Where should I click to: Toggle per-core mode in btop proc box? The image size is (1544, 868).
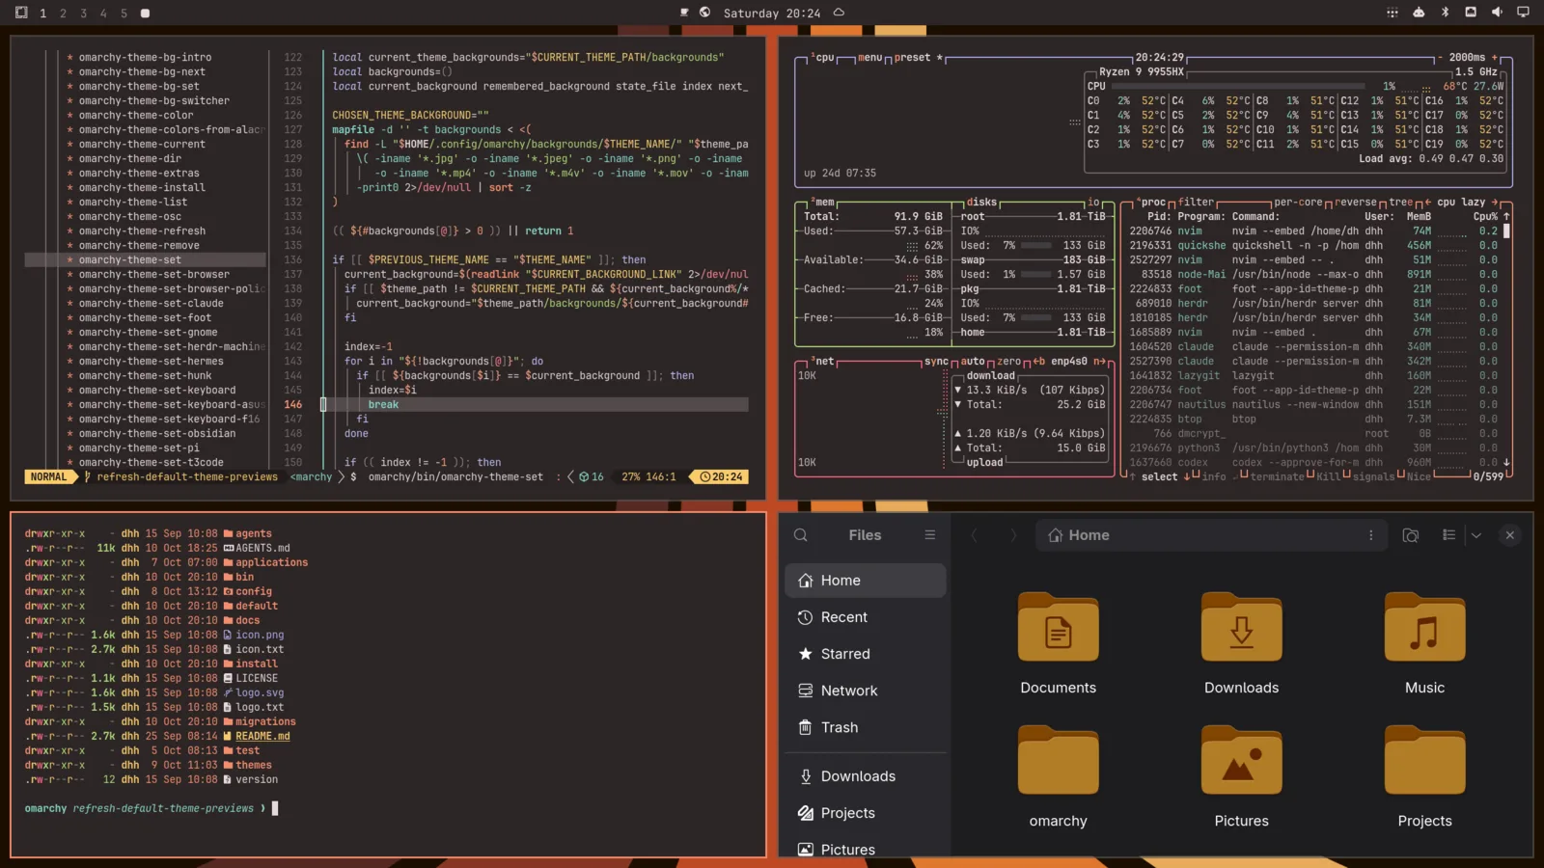1297,203
